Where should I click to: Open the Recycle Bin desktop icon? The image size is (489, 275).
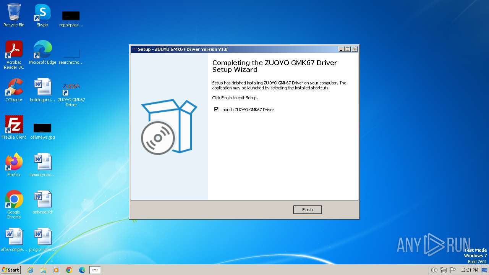point(14,15)
